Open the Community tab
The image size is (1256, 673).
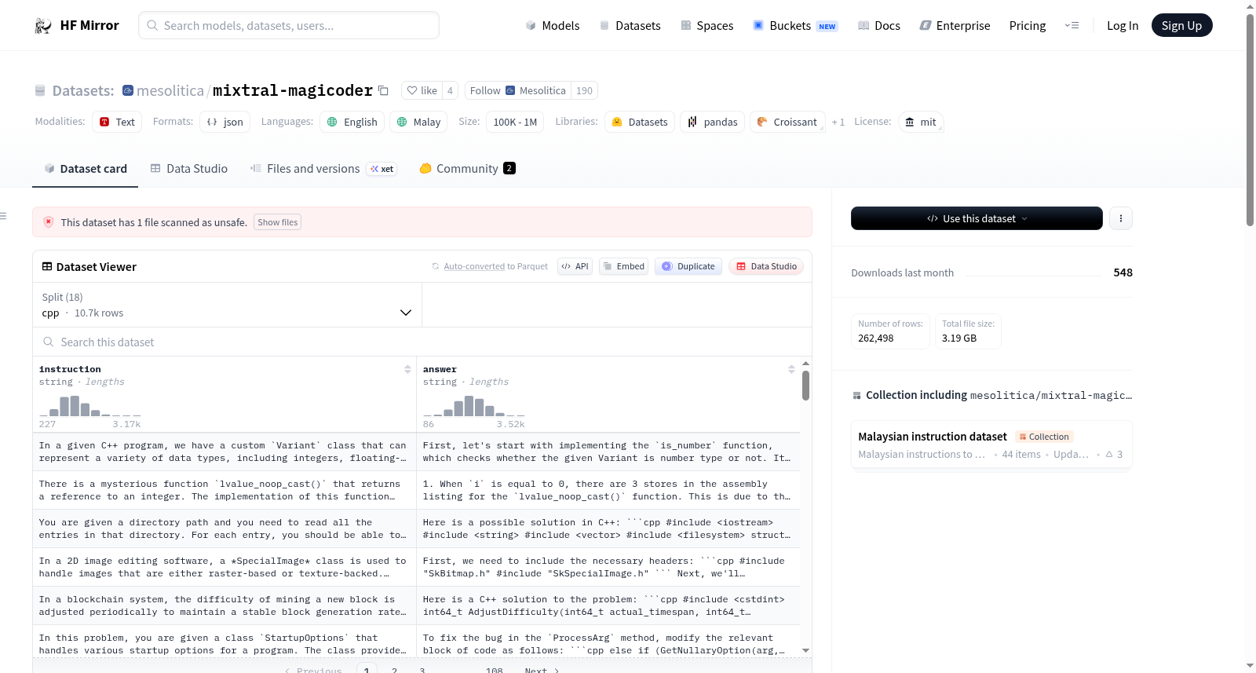[467, 168]
